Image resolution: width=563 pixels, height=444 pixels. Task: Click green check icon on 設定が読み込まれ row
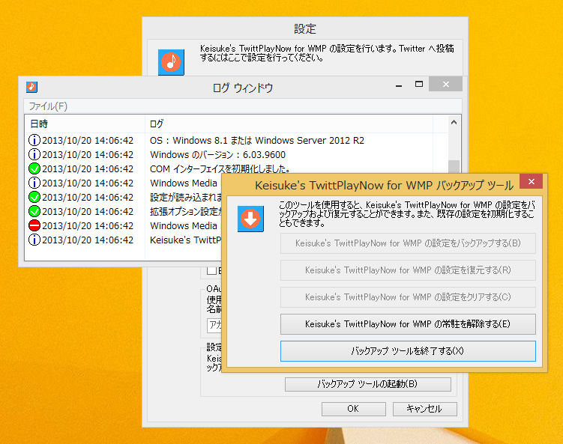point(34,197)
